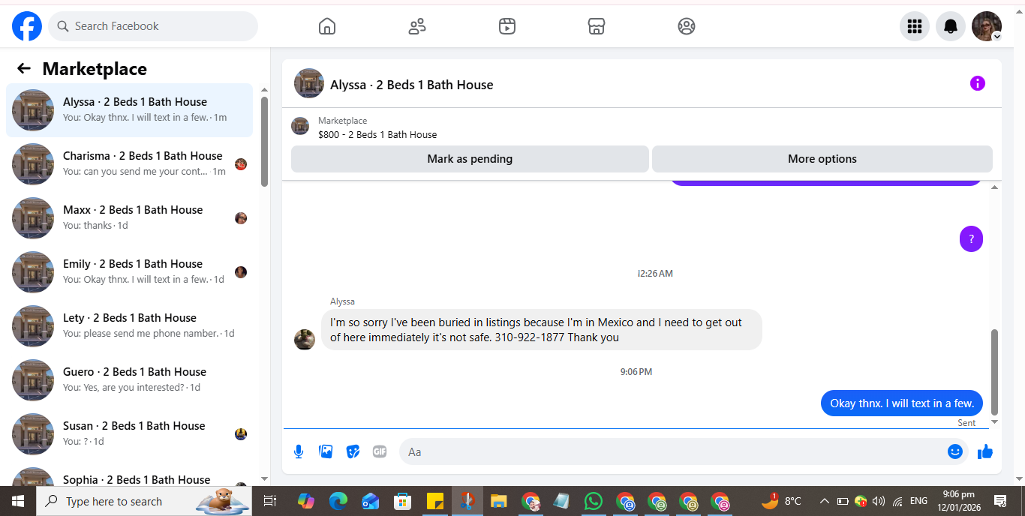Viewport: 1025px width, 516px height.
Task: Click the GIF picker icon
Action: [380, 451]
